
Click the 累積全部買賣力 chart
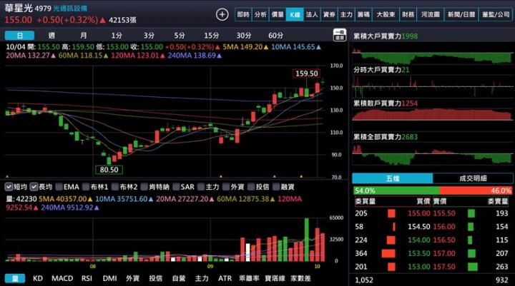pyautogui.click(x=432, y=154)
